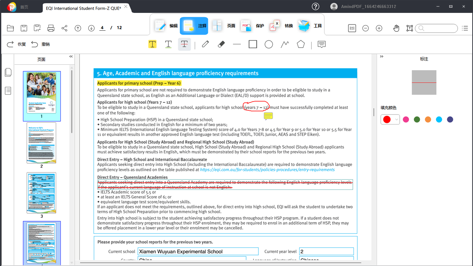Enable the hand pan tool
This screenshot has width=473, height=266.
[396, 28]
